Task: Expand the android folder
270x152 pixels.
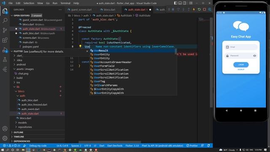Action: coord(21,65)
